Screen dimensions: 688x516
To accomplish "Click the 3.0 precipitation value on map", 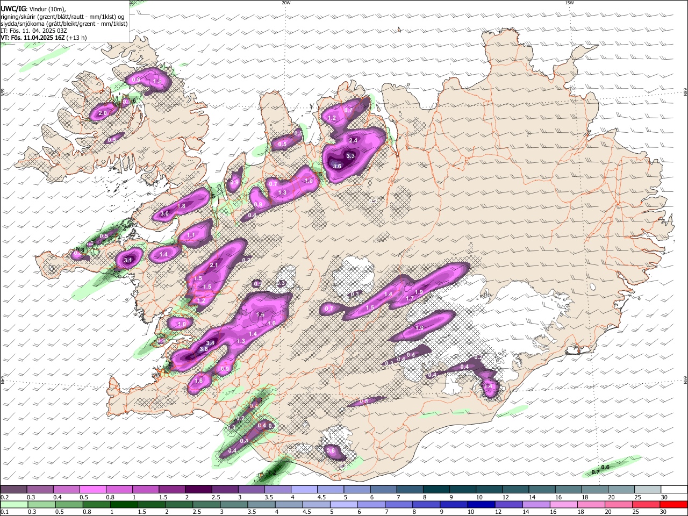I will pos(164,214).
